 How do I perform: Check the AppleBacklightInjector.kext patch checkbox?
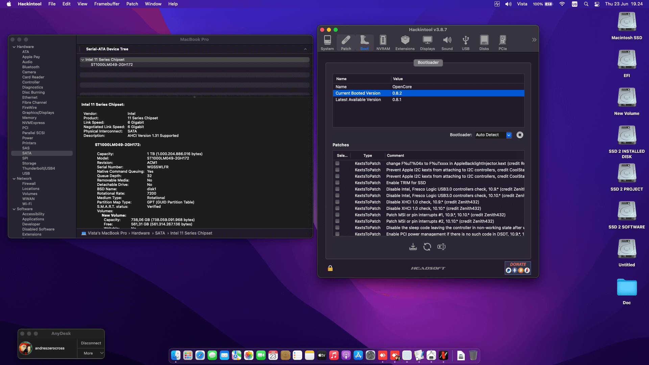(x=337, y=163)
